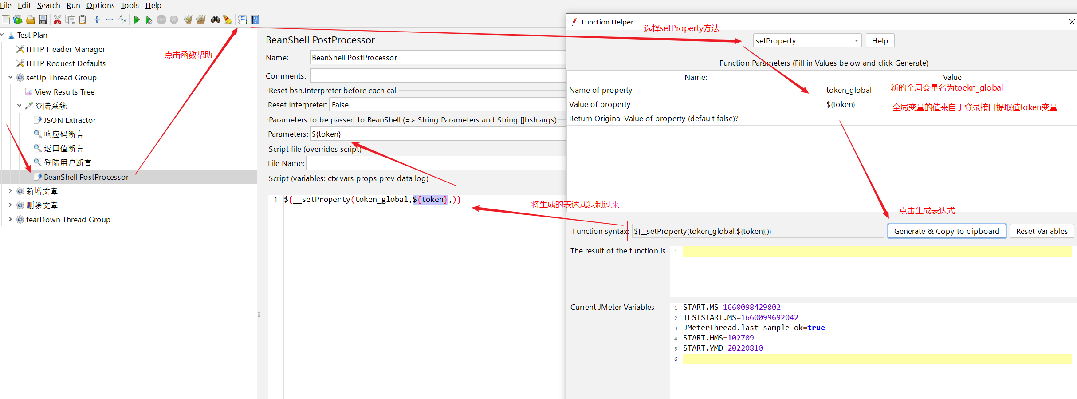The width and height of the screenshot is (1077, 399).
Task: Open Search with the binoculars icon
Action: coord(216,20)
